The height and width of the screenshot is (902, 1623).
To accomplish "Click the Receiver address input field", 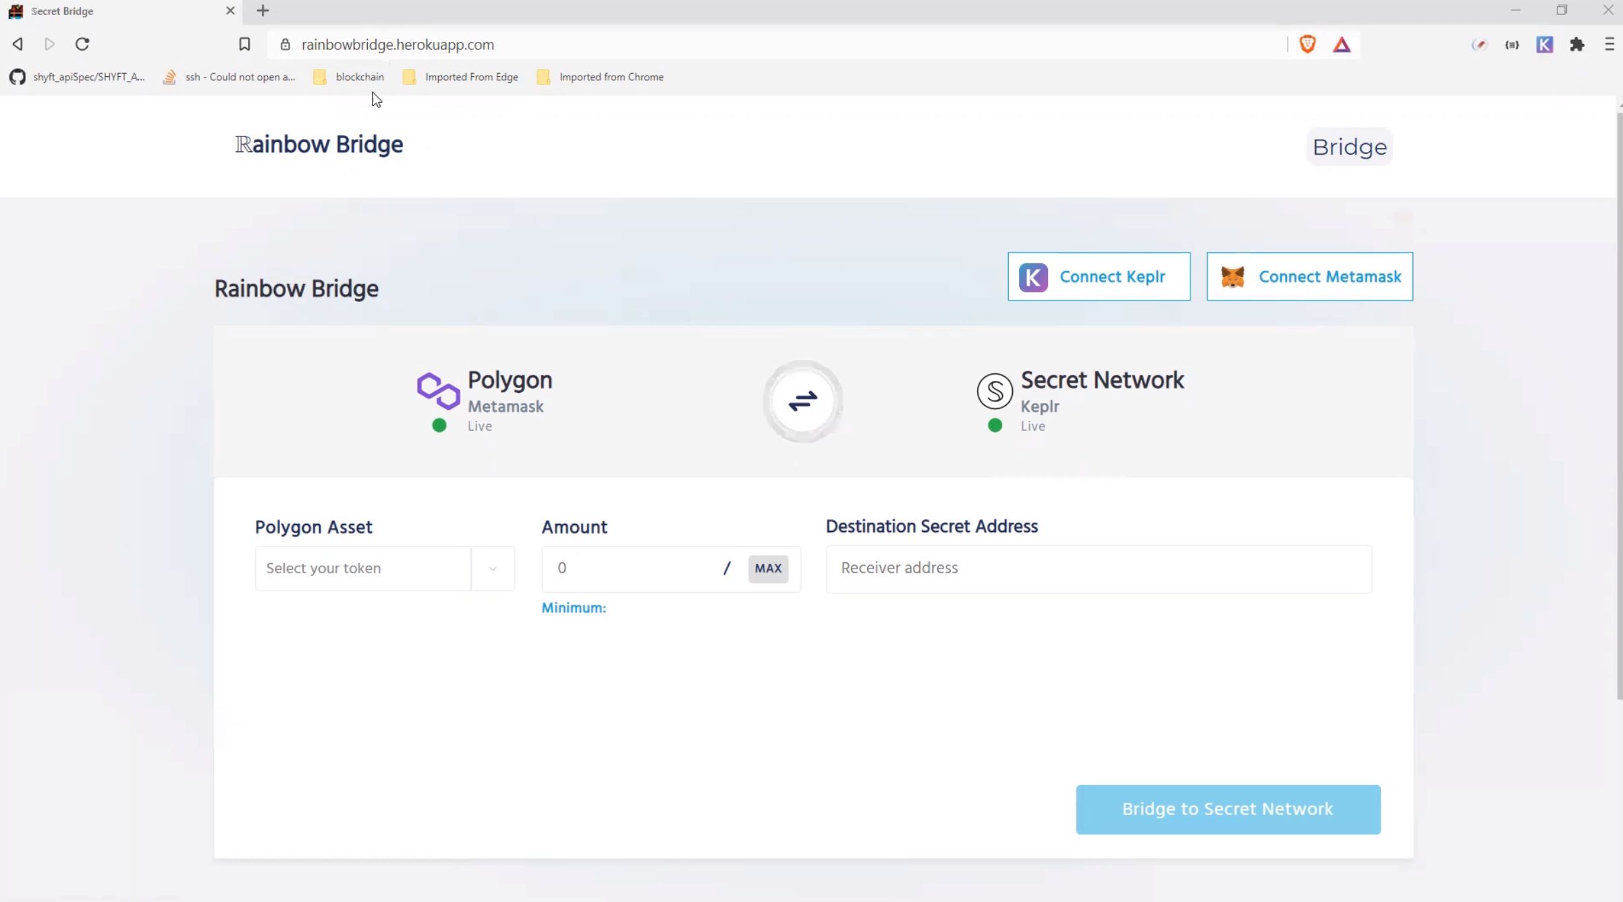I will coord(1099,568).
